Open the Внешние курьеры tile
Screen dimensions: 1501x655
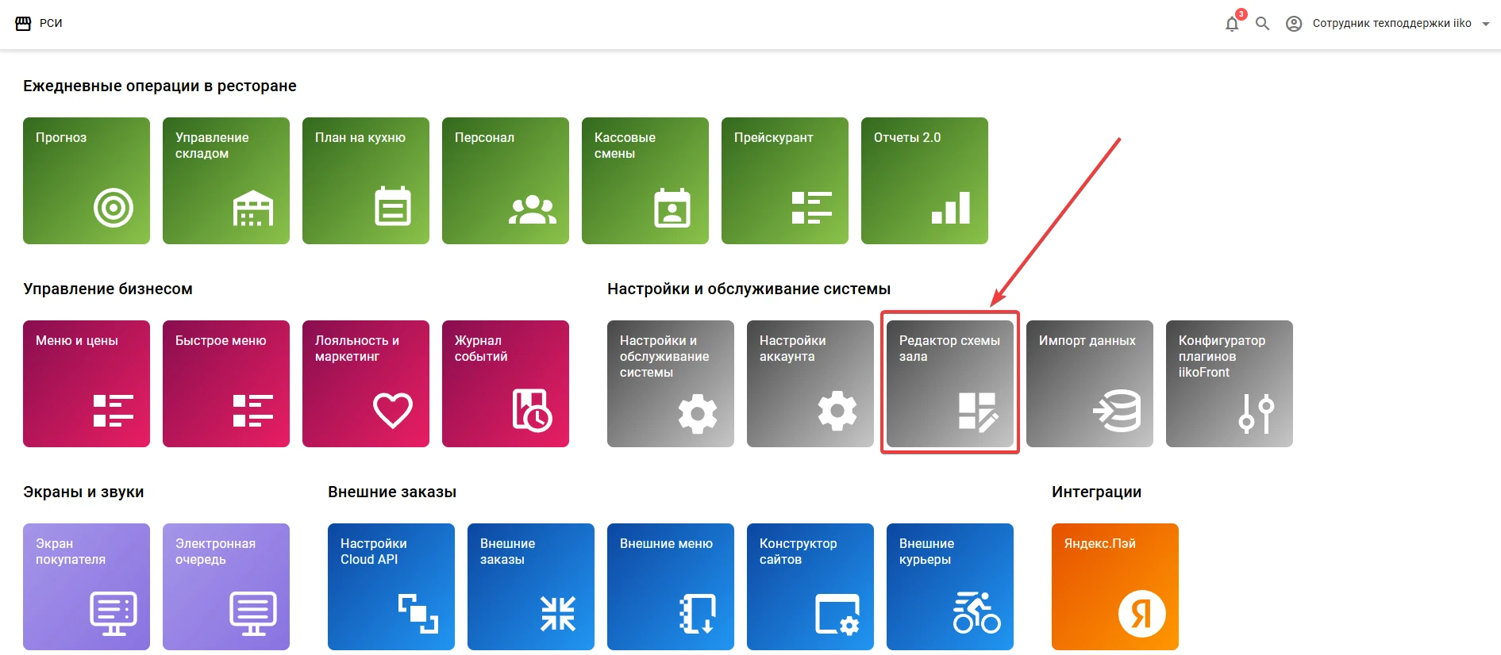point(950,587)
